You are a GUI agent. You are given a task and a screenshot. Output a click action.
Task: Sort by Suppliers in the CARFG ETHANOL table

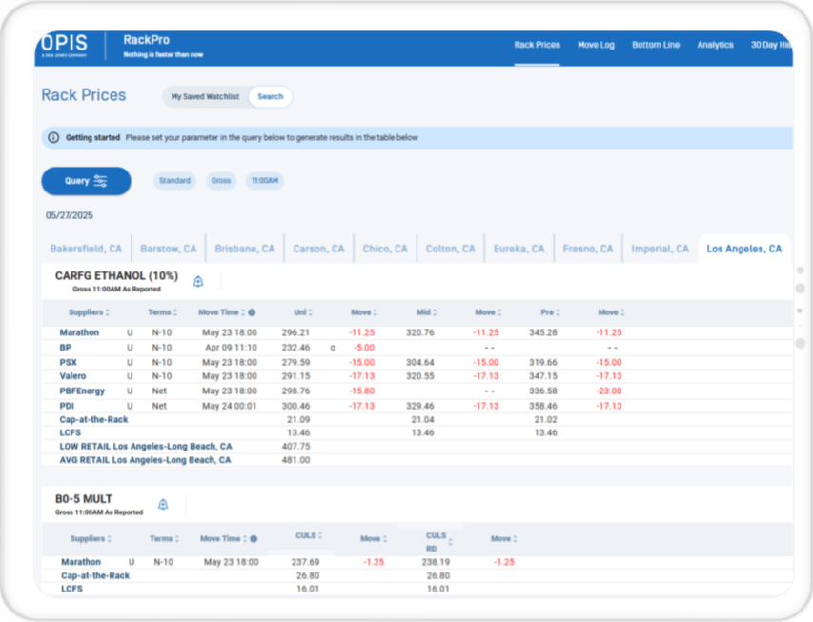click(x=90, y=312)
